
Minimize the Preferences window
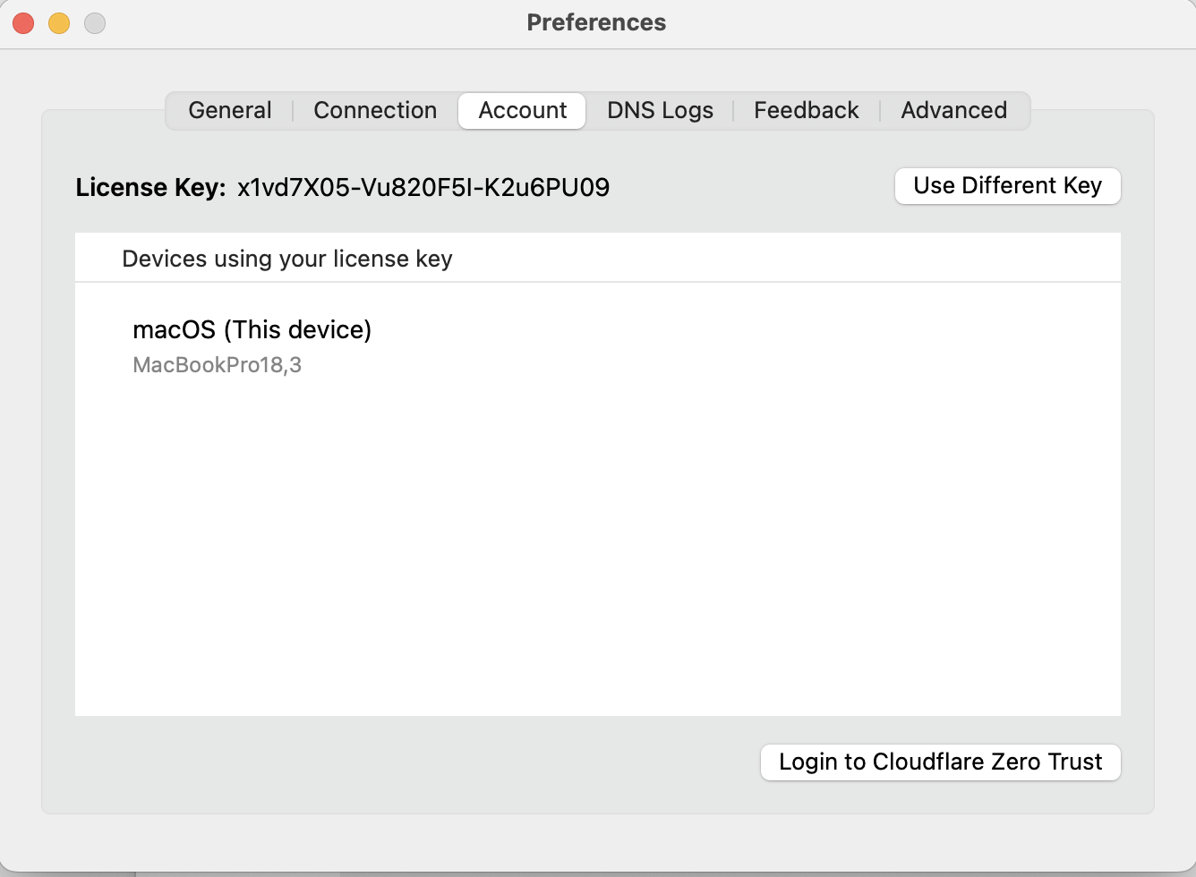(x=58, y=22)
